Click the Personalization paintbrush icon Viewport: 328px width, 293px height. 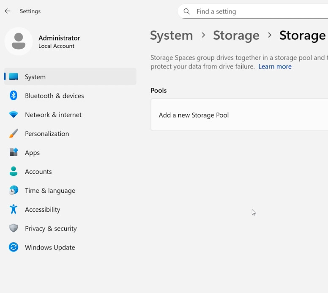[x=14, y=133]
